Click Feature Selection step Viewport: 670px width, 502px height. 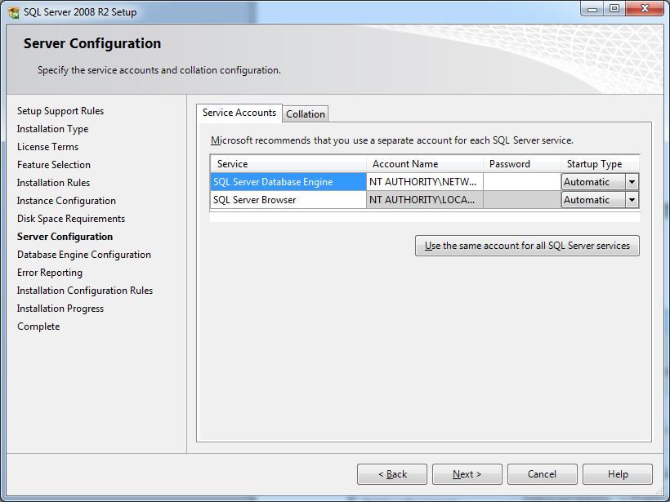[x=54, y=165]
